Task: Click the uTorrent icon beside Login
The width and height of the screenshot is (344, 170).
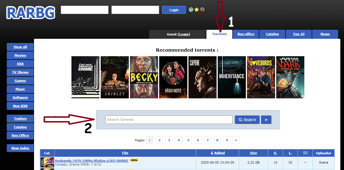Action: coord(191,10)
